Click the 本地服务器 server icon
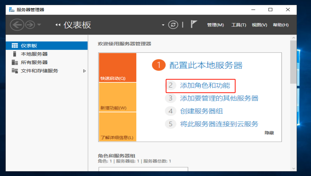 click(x=14, y=54)
